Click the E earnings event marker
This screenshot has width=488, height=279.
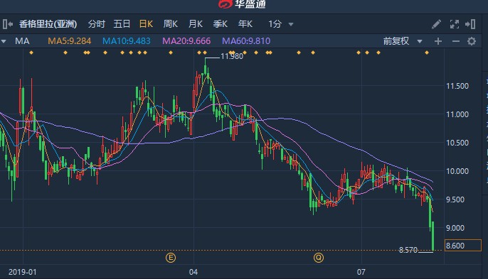(x=171, y=258)
